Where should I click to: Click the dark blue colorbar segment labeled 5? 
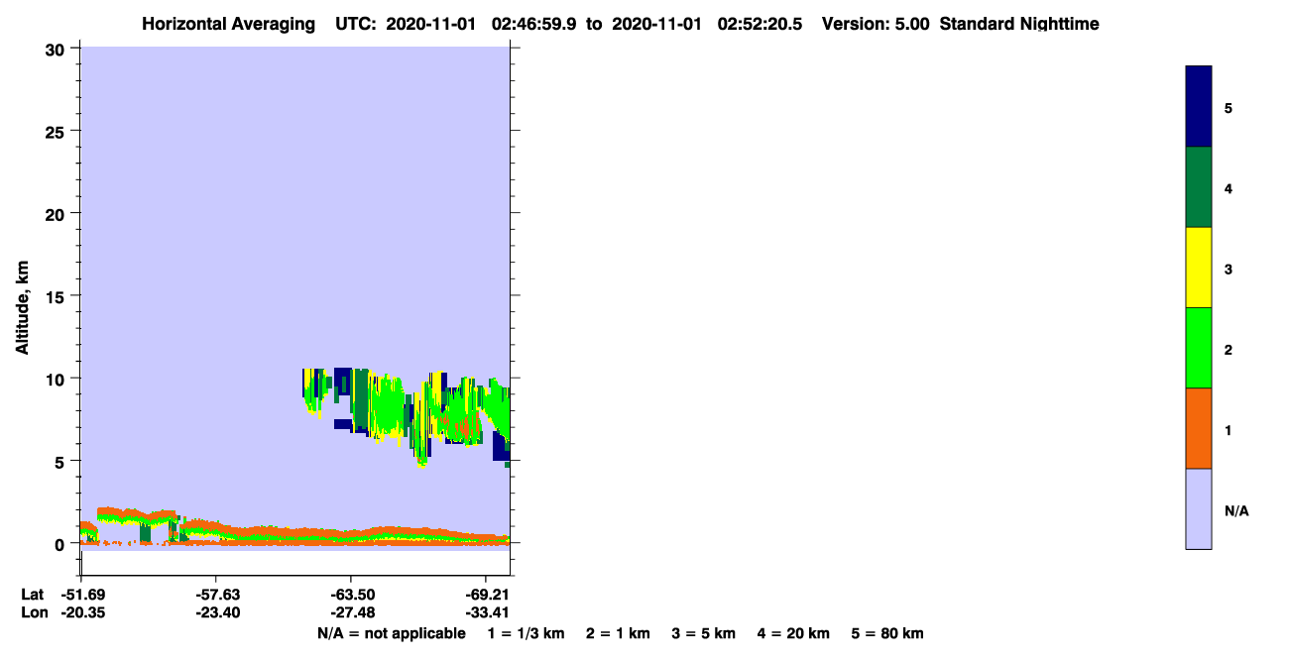click(1199, 107)
